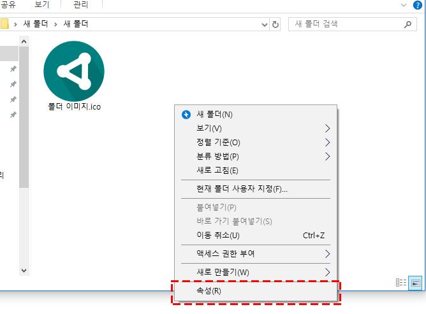Click the blue help question-mark icon
Image resolution: width=426 pixels, height=314 pixels.
(x=418, y=5)
